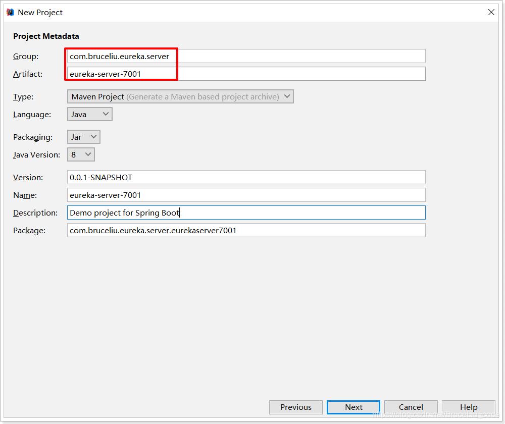Select the Name label
The width and height of the screenshot is (505, 424).
point(25,195)
